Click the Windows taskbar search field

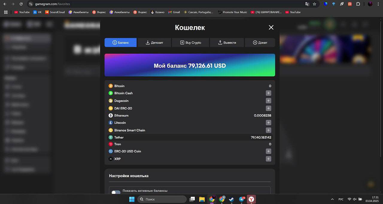(162, 199)
